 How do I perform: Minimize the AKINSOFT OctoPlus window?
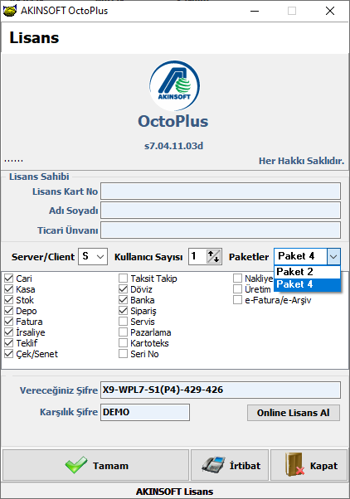click(255, 11)
